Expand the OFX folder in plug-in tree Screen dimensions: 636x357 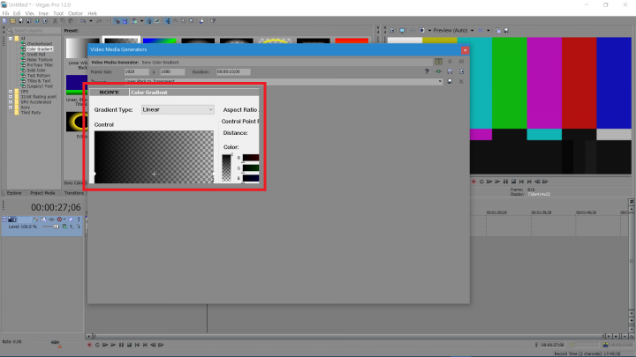click(x=11, y=92)
